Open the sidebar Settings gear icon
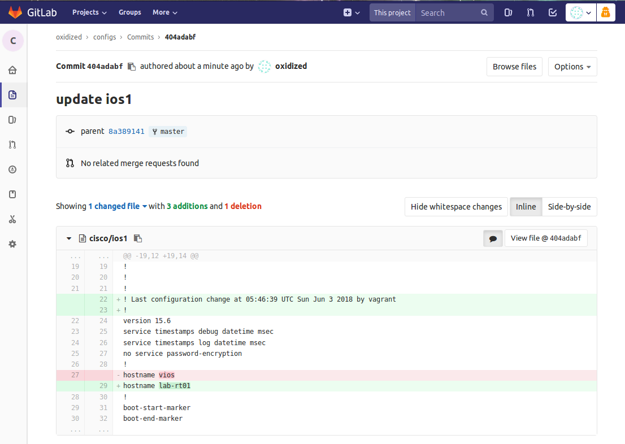This screenshot has width=625, height=444. pos(12,244)
